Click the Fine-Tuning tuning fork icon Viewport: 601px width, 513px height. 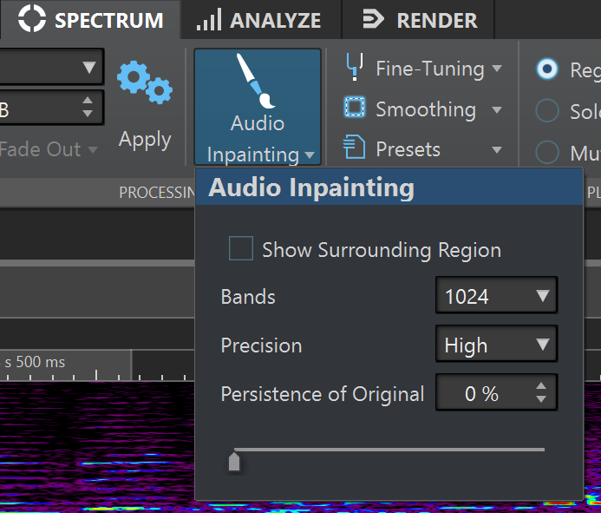pos(355,67)
